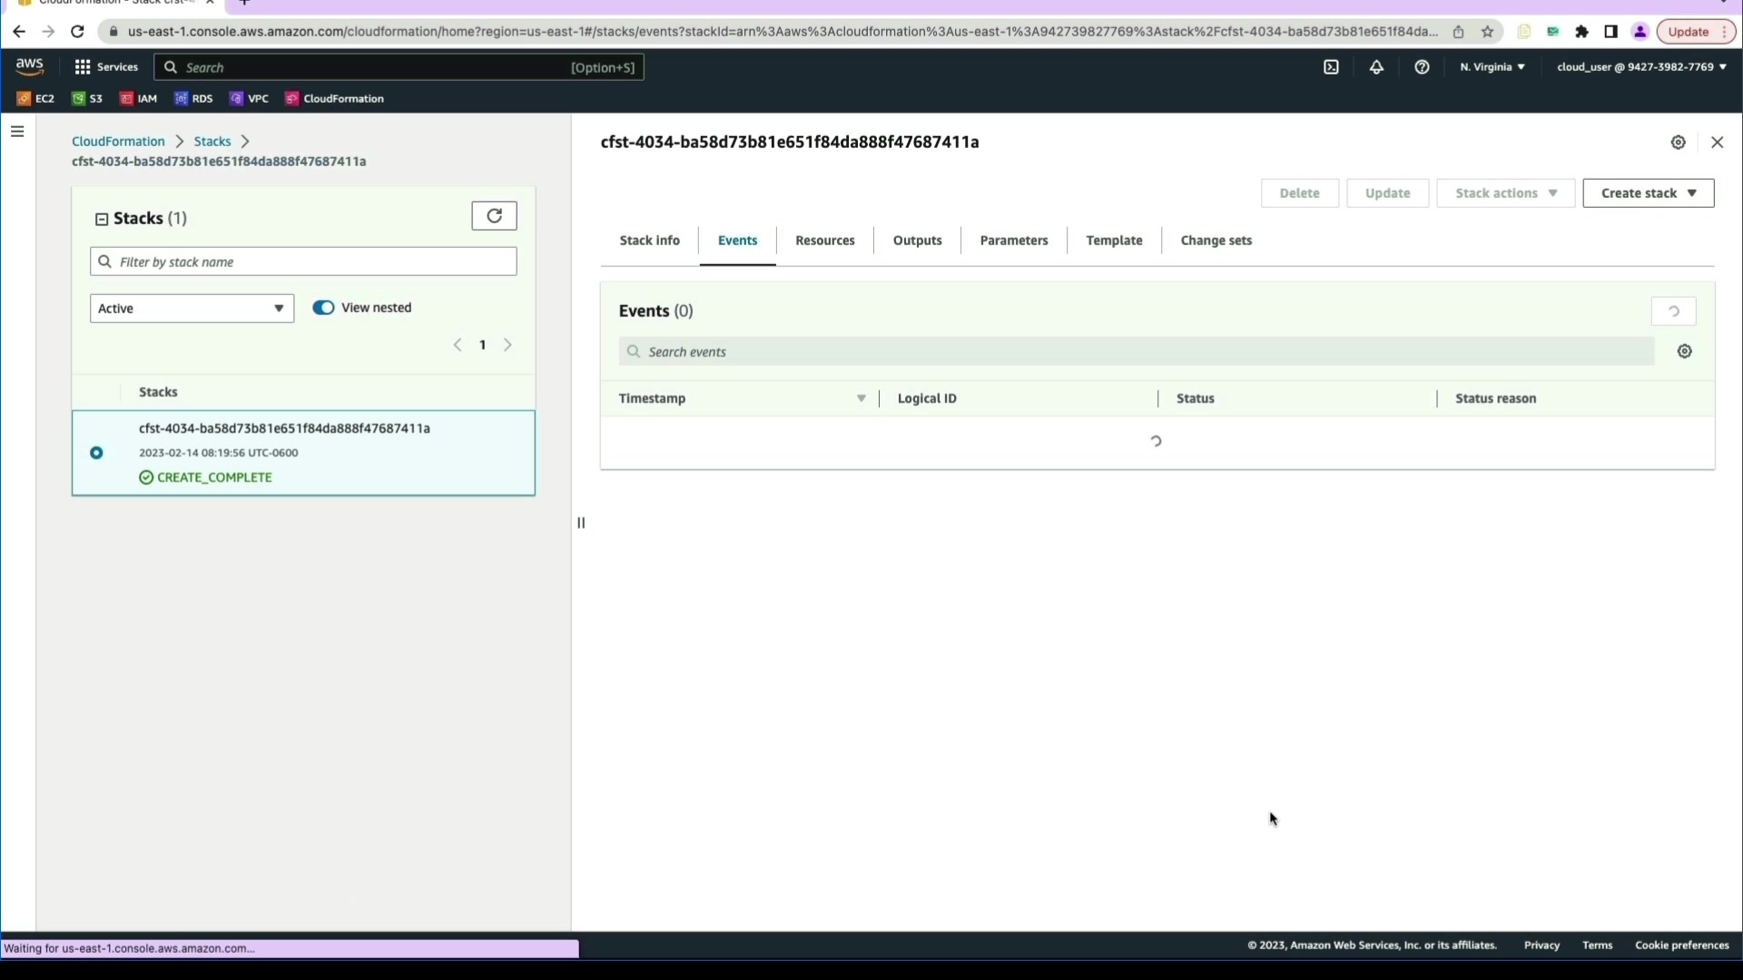Open the notifications bell icon
This screenshot has width=1743, height=980.
point(1376,67)
